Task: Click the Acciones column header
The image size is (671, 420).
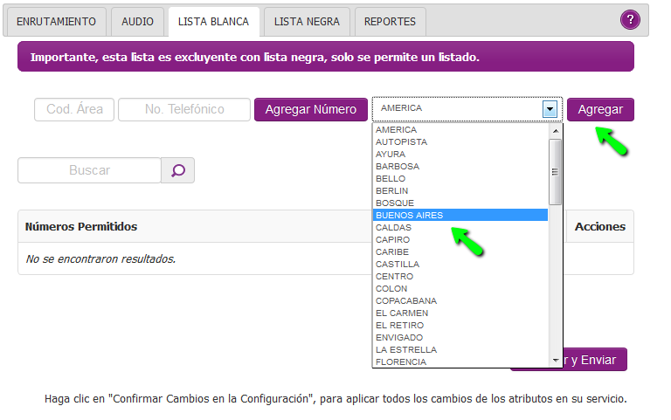Action: point(600,227)
